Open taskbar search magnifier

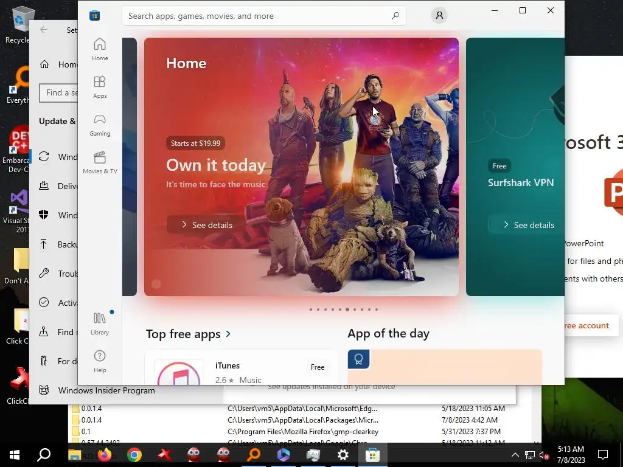[44, 455]
